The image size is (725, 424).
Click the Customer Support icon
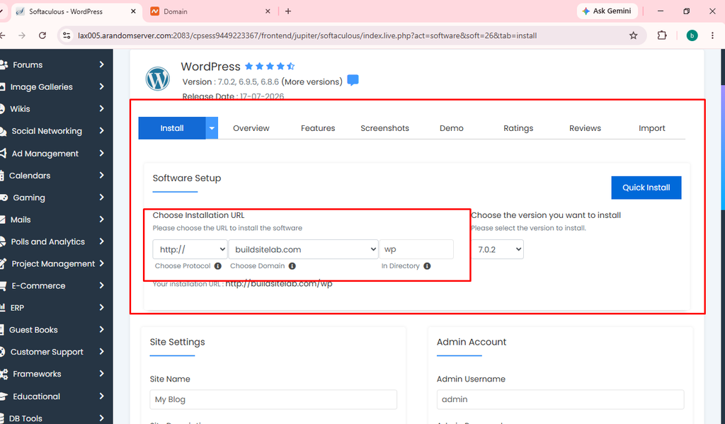pyautogui.click(x=2, y=352)
